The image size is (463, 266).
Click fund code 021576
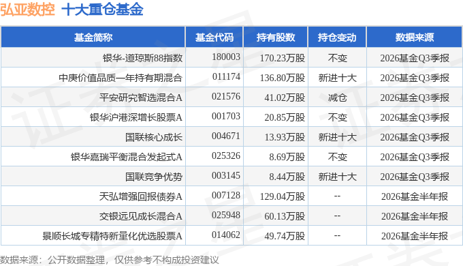click(x=226, y=96)
